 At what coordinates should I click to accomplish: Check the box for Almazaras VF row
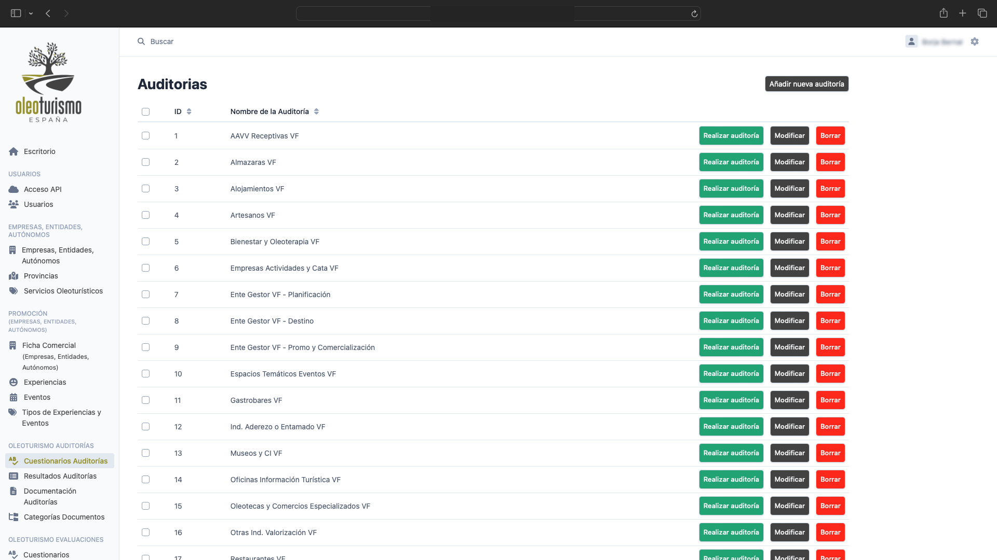click(x=145, y=162)
